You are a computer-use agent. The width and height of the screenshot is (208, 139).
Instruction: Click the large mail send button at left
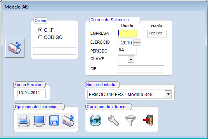15,48
